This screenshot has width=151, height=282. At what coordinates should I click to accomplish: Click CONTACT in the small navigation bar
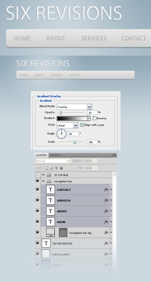point(75,75)
